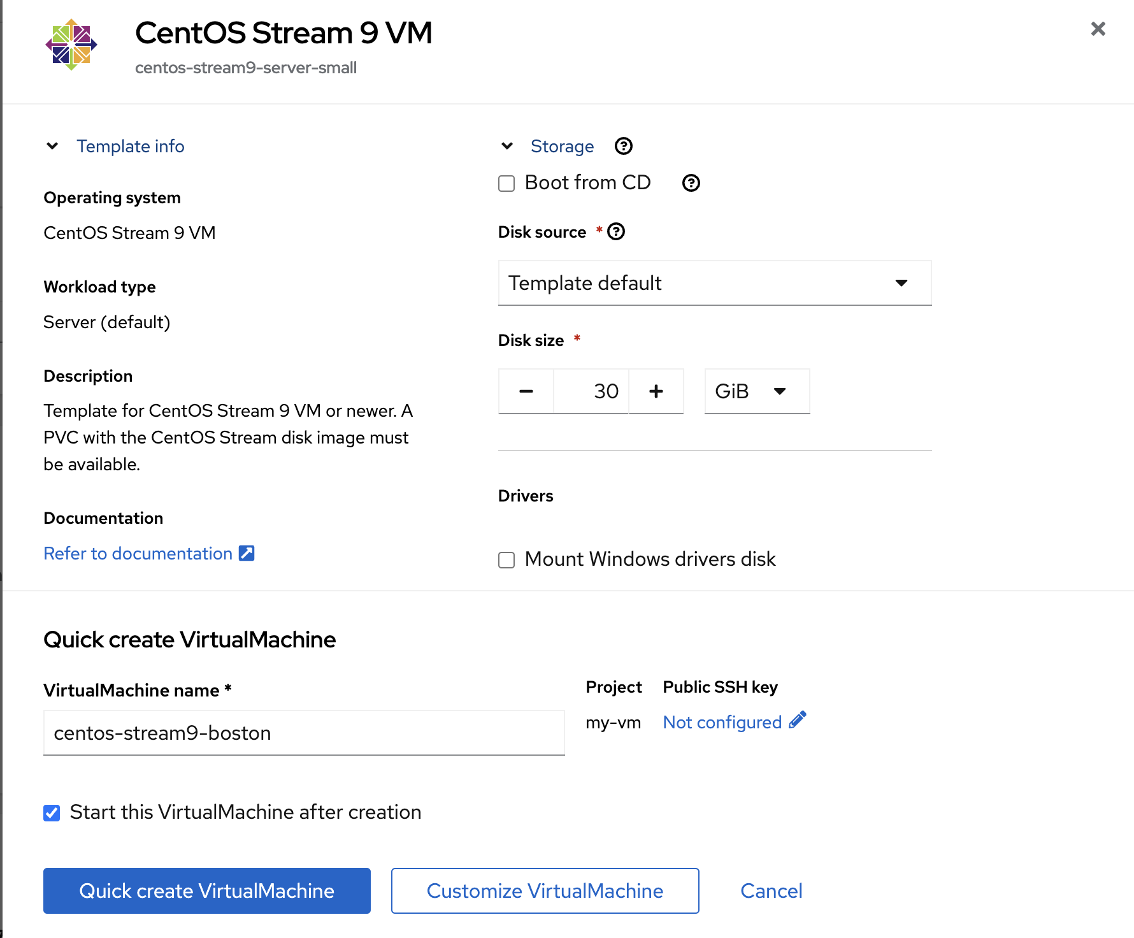Uncheck Start this VirtualMachine after creation
Viewport: 1134px width, 938px height.
coord(52,813)
